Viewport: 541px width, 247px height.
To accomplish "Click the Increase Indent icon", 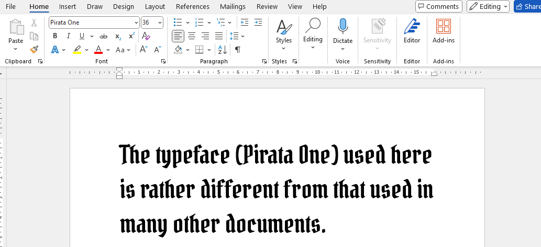I will coord(258,23).
